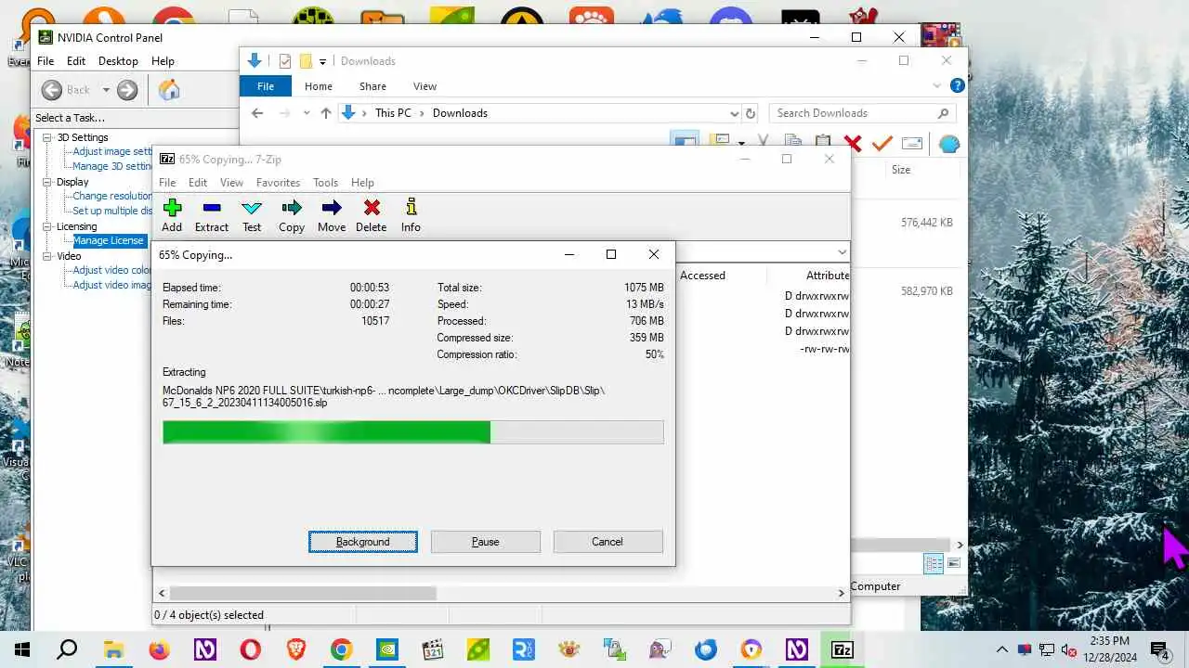Click This PC in Explorer breadcrumb
The image size is (1189, 668).
pos(393,113)
